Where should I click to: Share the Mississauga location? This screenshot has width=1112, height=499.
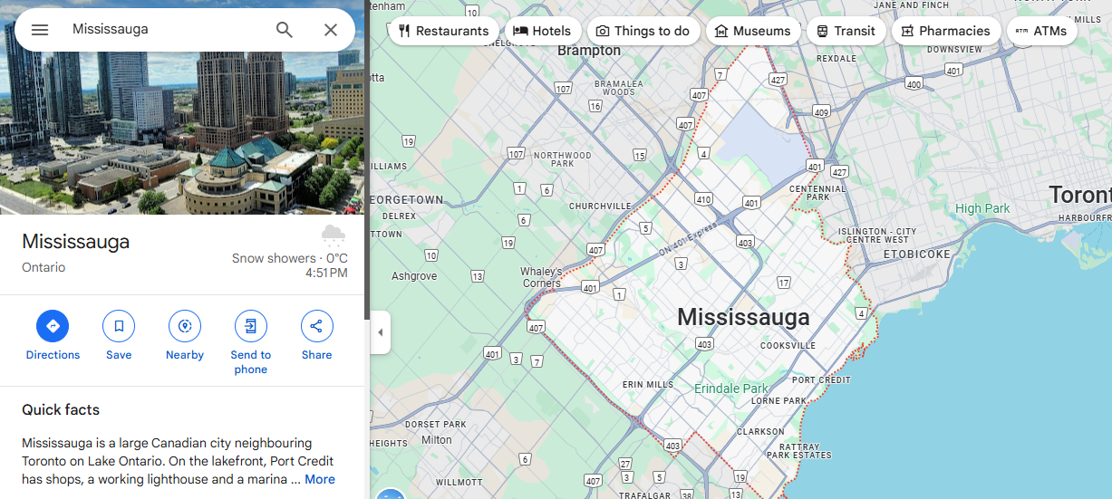pos(317,336)
